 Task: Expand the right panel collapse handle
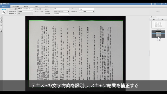click(149, 53)
